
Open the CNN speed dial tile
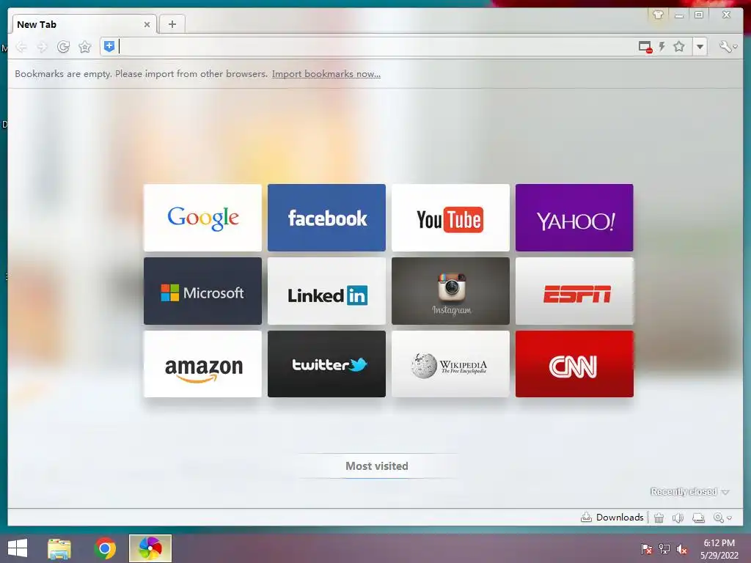pyautogui.click(x=574, y=364)
